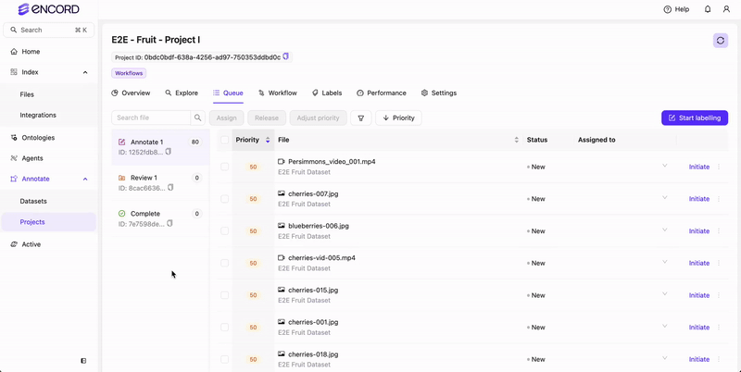Click the Workflows tag
The height and width of the screenshot is (372, 741).
tap(129, 73)
